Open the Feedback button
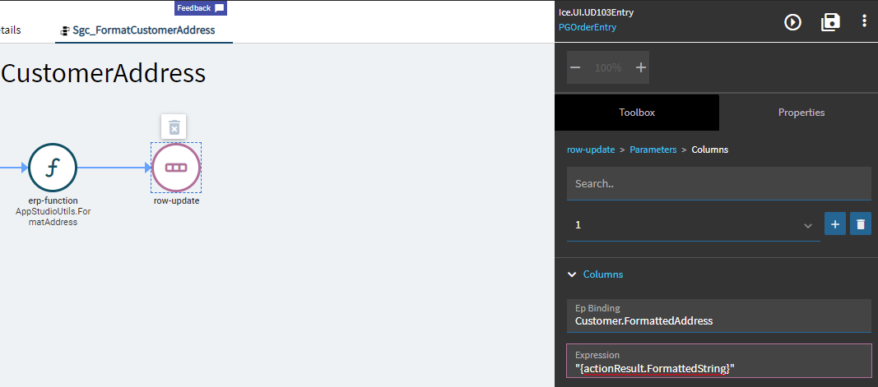The image size is (878, 387). click(201, 8)
